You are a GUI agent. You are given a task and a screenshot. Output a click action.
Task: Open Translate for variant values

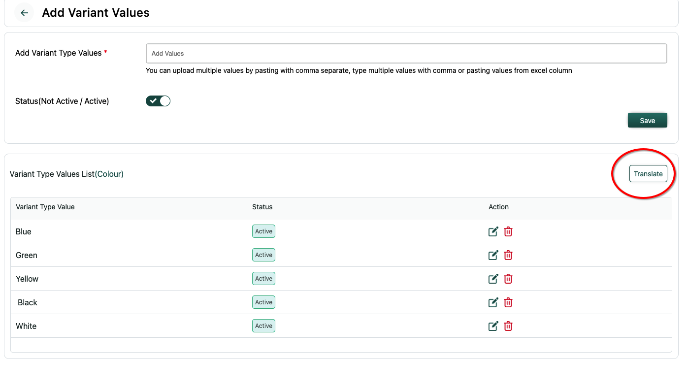click(x=648, y=174)
